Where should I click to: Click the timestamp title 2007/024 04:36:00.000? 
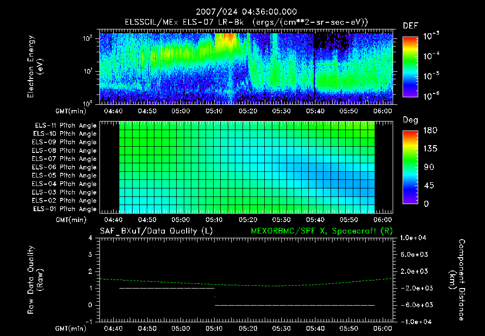tap(246, 12)
